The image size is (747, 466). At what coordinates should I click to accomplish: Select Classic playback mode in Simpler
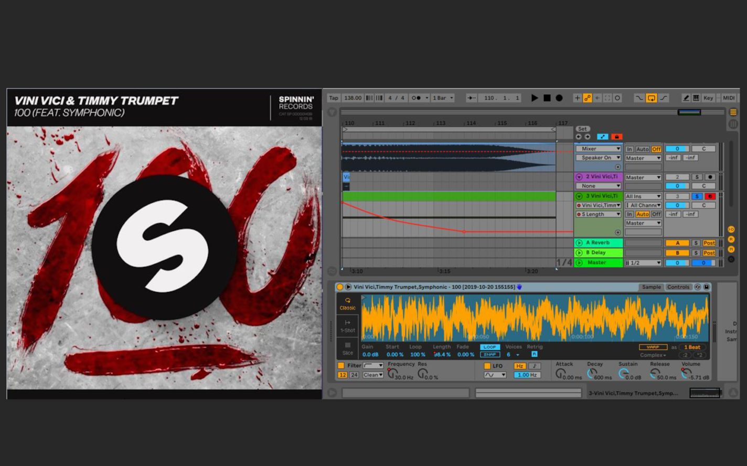click(x=347, y=304)
